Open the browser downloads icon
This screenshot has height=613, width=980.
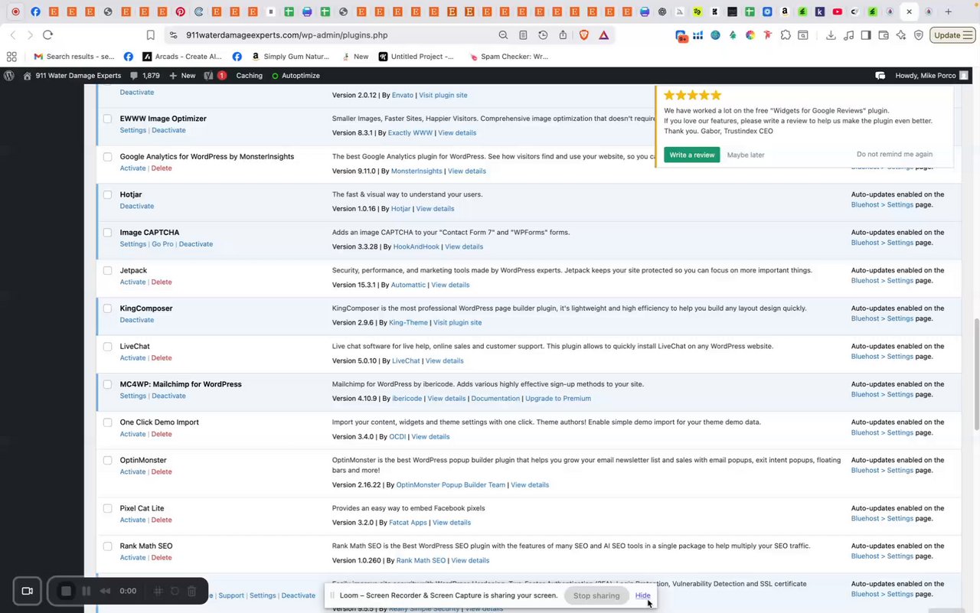[x=831, y=35]
